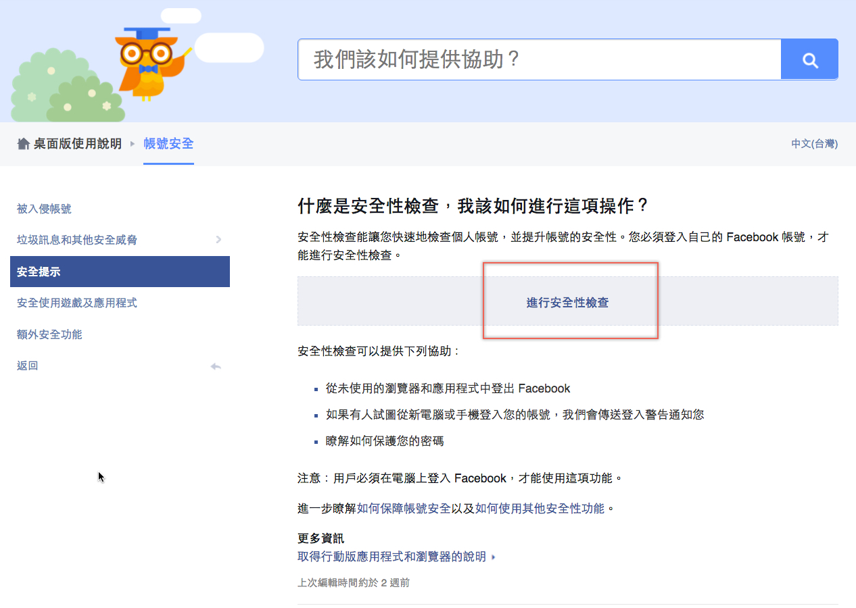
Task: Open the 中文(台灣) language selector
Action: 813,143
